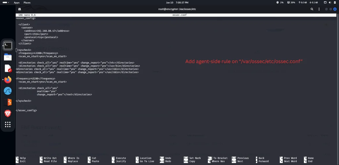Open the power status icon in top bar

pos(335,3)
